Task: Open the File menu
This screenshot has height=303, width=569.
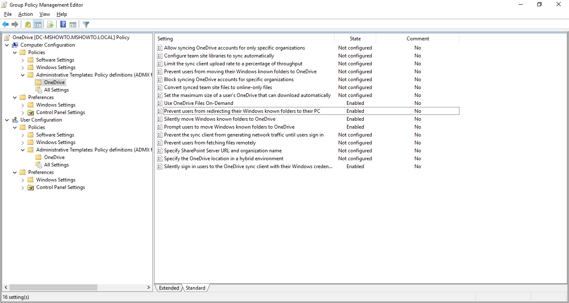Action: [x=8, y=14]
